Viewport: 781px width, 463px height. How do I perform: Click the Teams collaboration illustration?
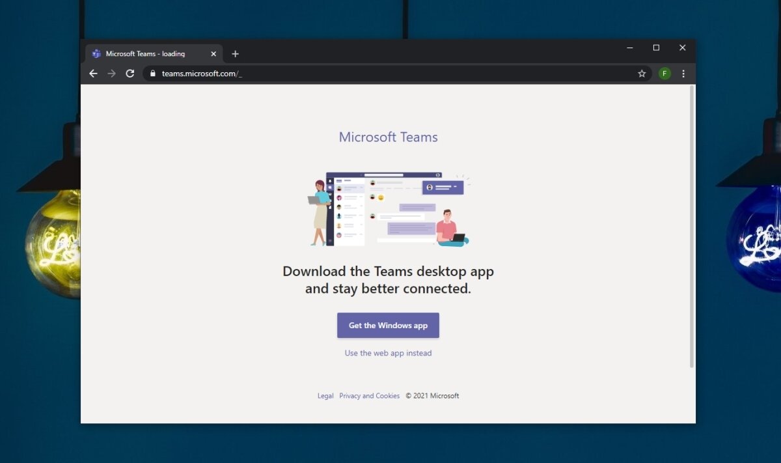[x=388, y=208]
